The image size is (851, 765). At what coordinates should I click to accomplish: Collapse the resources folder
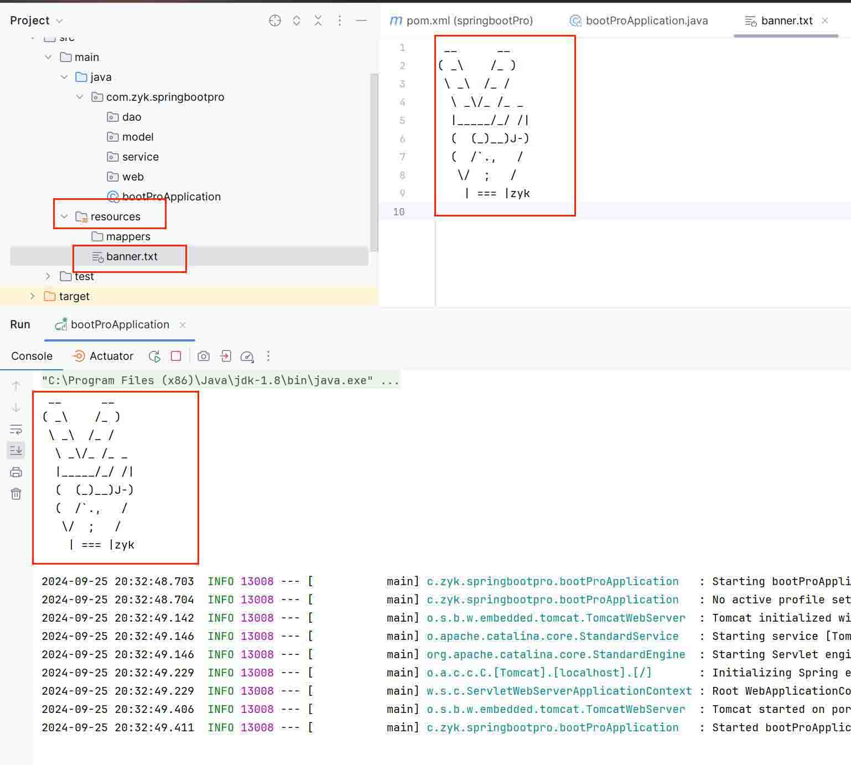pos(64,216)
